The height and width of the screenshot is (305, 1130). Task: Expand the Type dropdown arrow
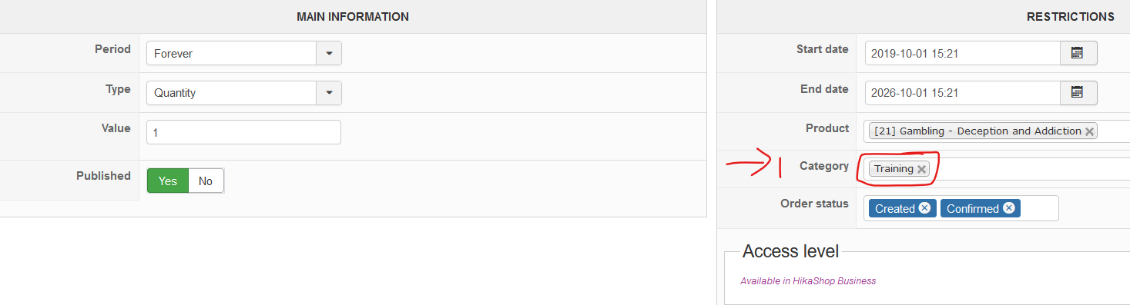pyautogui.click(x=329, y=93)
